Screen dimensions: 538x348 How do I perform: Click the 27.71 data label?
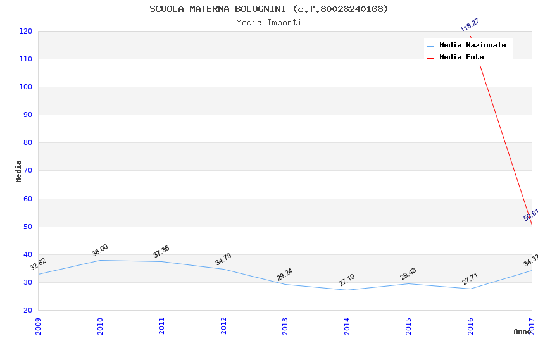tap(470, 279)
